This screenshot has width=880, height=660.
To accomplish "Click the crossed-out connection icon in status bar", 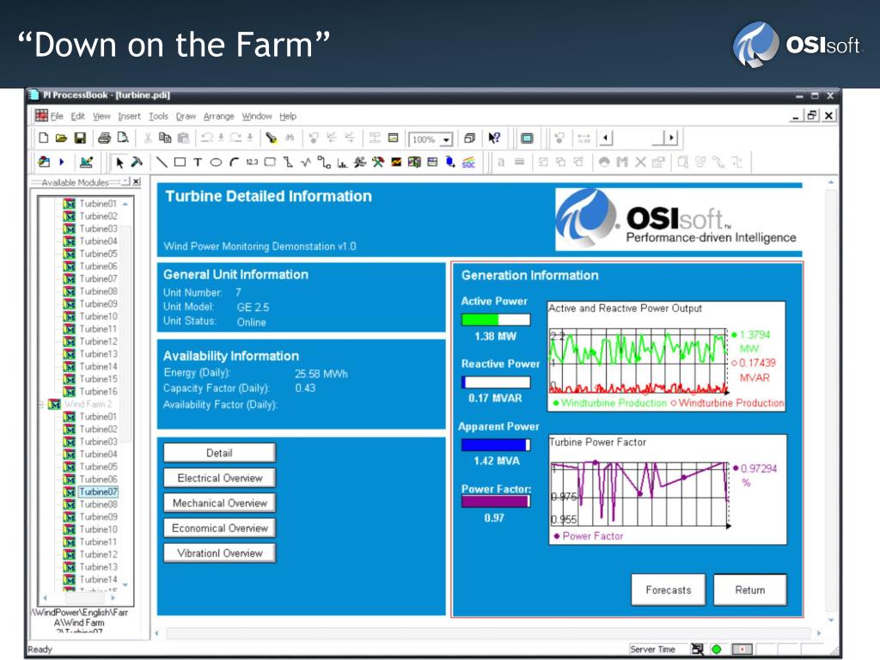I will 697,650.
